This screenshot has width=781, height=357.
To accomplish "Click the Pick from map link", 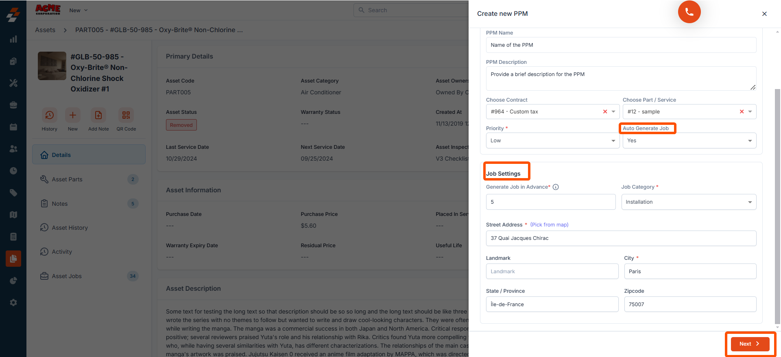I will coord(549,225).
